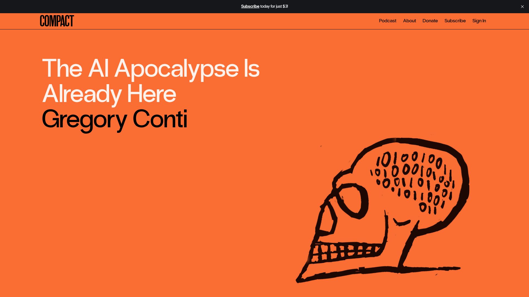
Task: Click the COMPACT logo
Action: point(57,21)
